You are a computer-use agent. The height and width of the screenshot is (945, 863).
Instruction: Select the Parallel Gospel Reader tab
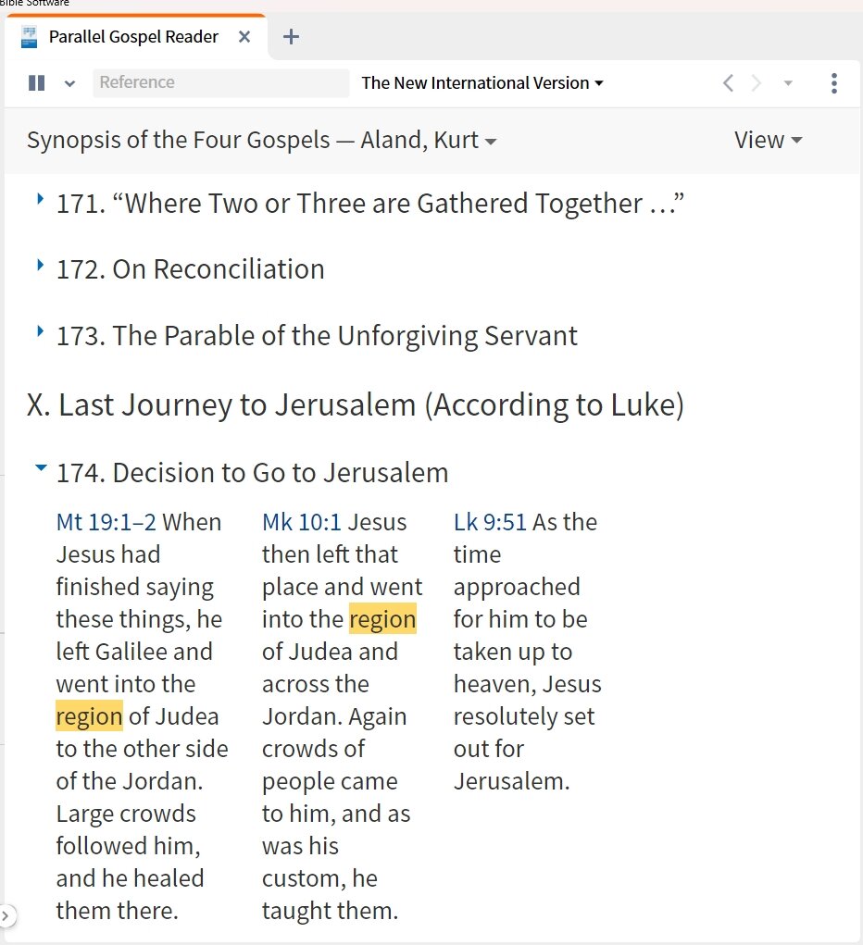click(133, 37)
